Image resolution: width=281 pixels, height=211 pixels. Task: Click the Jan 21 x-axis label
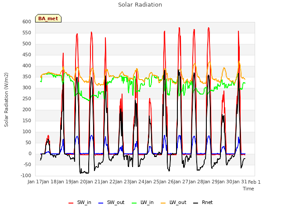pyautogui.click(x=93, y=182)
